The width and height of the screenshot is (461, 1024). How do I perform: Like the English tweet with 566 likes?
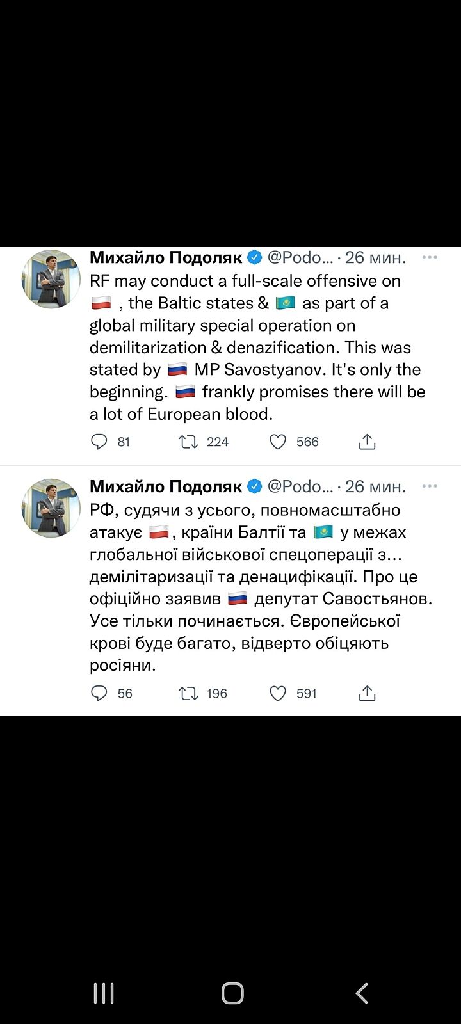278,442
